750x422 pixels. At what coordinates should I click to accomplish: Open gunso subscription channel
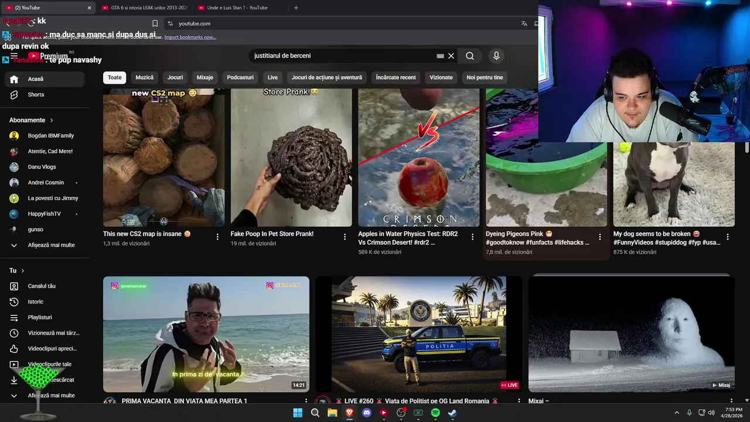tap(45, 229)
